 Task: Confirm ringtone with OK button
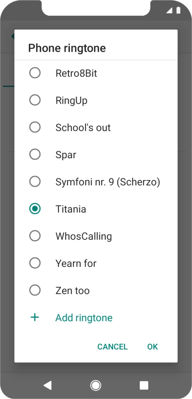point(153,347)
